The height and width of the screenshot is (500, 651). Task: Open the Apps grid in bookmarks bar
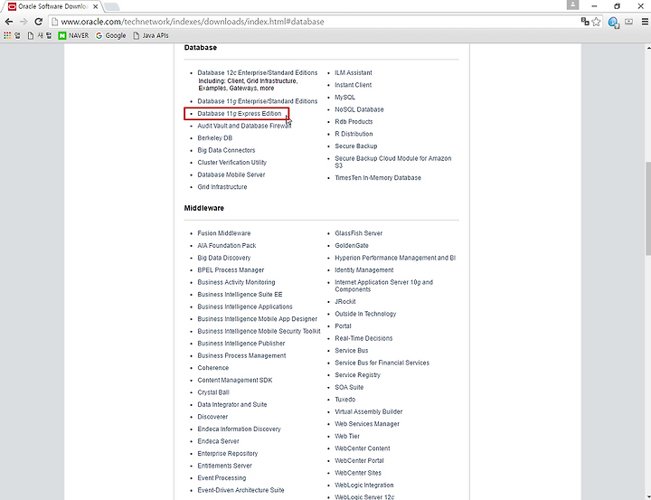[x=7, y=36]
